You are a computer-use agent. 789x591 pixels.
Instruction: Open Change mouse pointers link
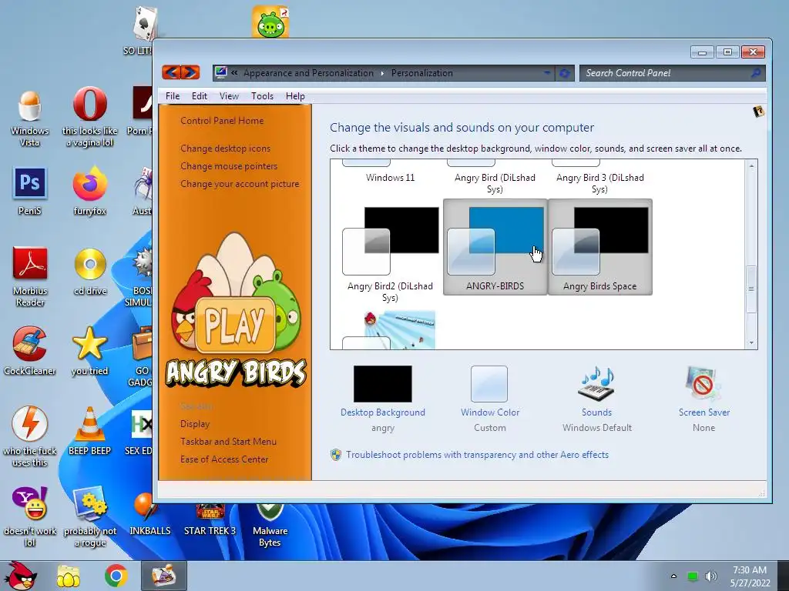[x=229, y=166]
